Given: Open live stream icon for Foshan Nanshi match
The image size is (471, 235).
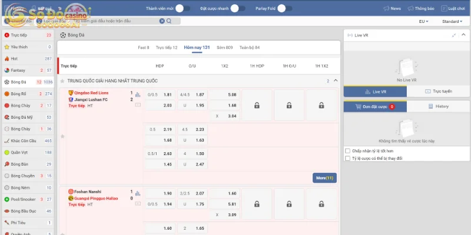Looking at the screenshot, I should [138, 205].
